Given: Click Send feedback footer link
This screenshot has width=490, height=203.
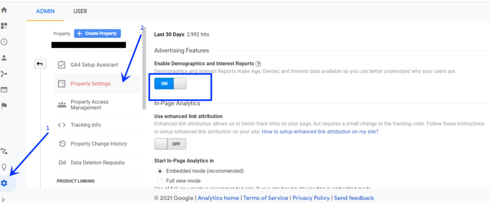Looking at the screenshot, I should pos(354,198).
